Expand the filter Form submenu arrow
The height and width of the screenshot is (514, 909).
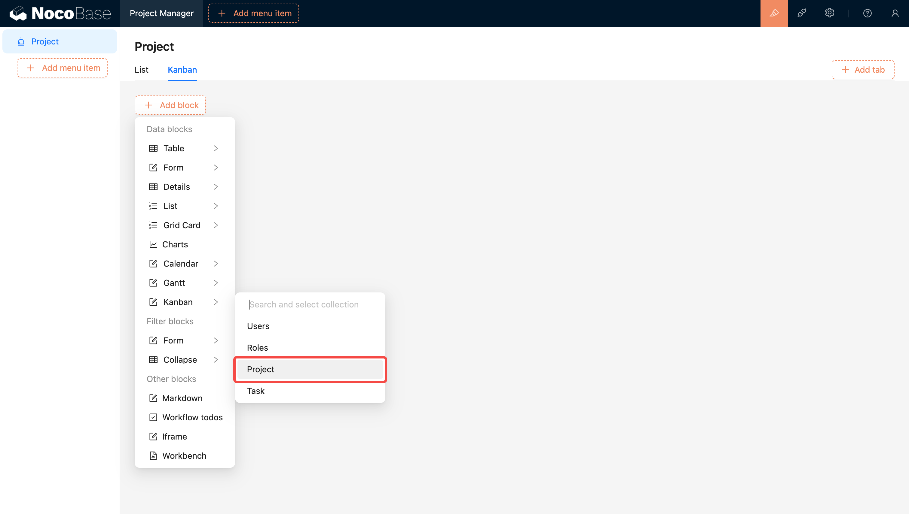pyautogui.click(x=216, y=340)
